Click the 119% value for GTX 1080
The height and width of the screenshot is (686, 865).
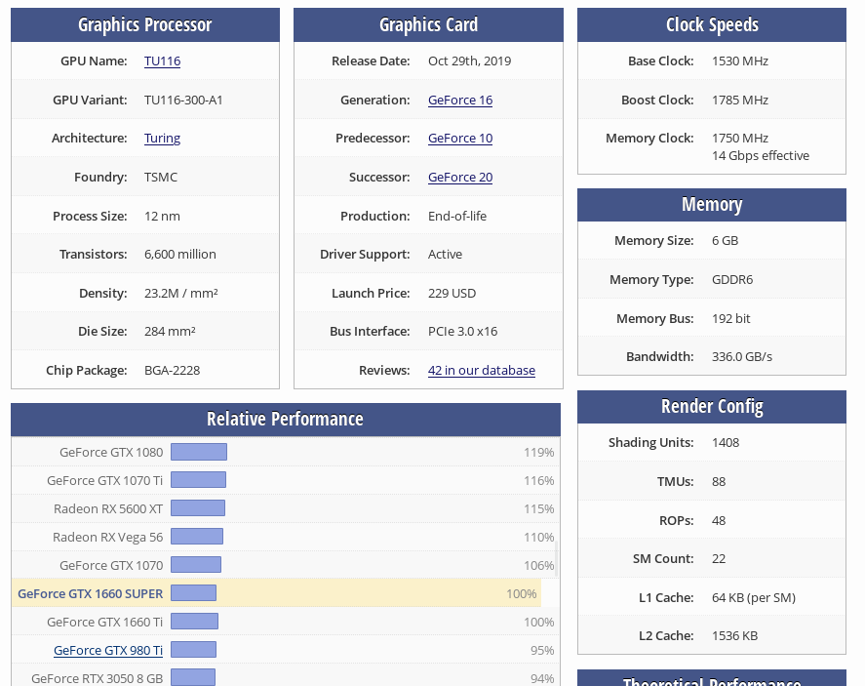coord(539,453)
